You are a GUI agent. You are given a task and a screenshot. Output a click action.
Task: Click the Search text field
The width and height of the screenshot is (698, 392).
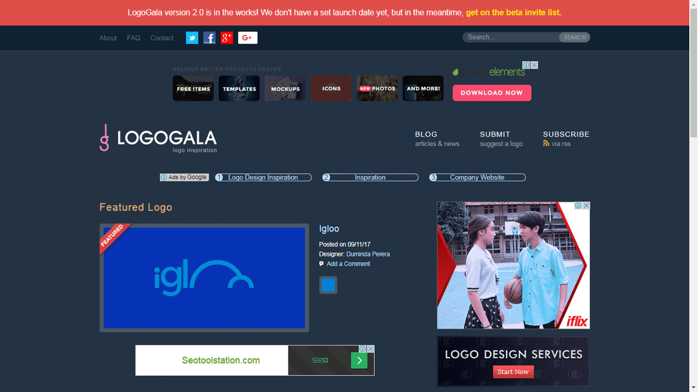tap(511, 37)
